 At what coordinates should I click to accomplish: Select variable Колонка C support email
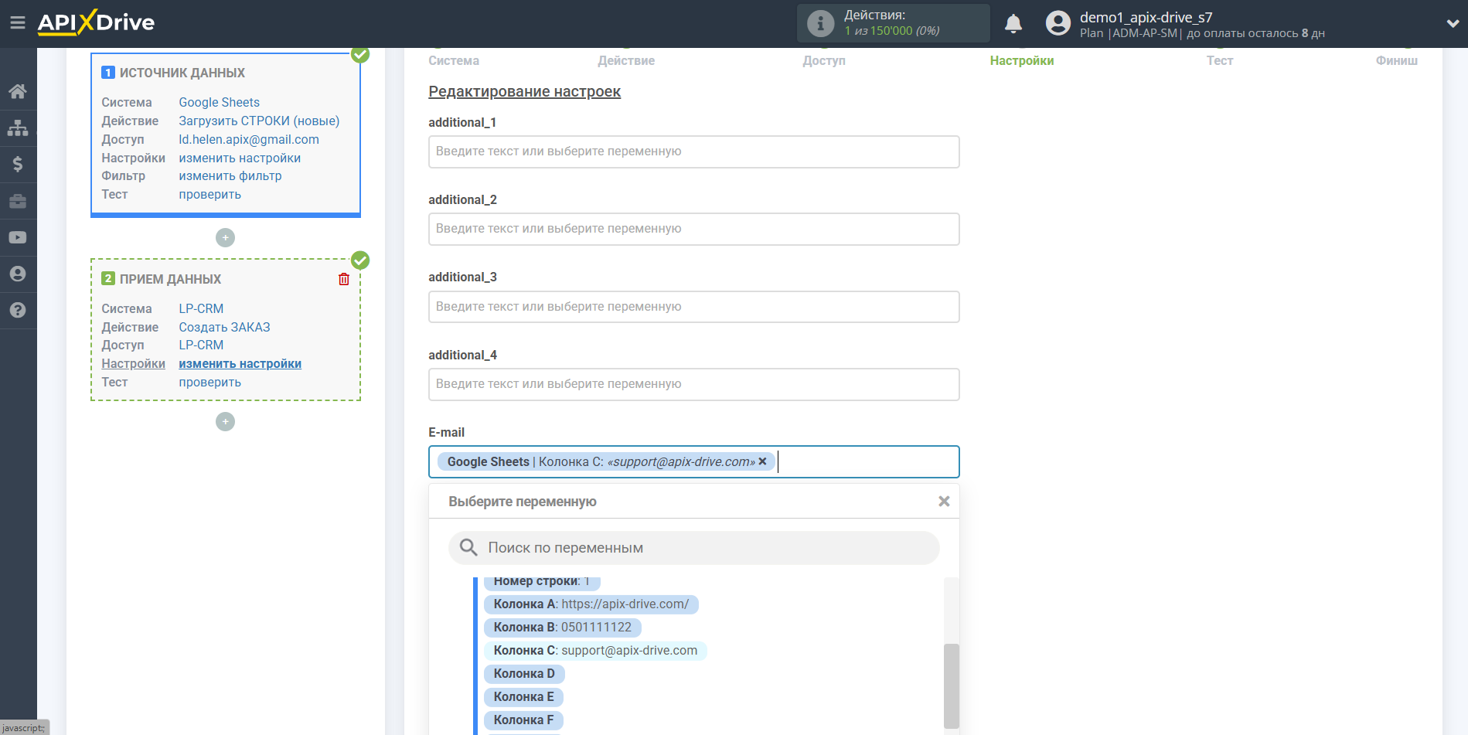[595, 651]
